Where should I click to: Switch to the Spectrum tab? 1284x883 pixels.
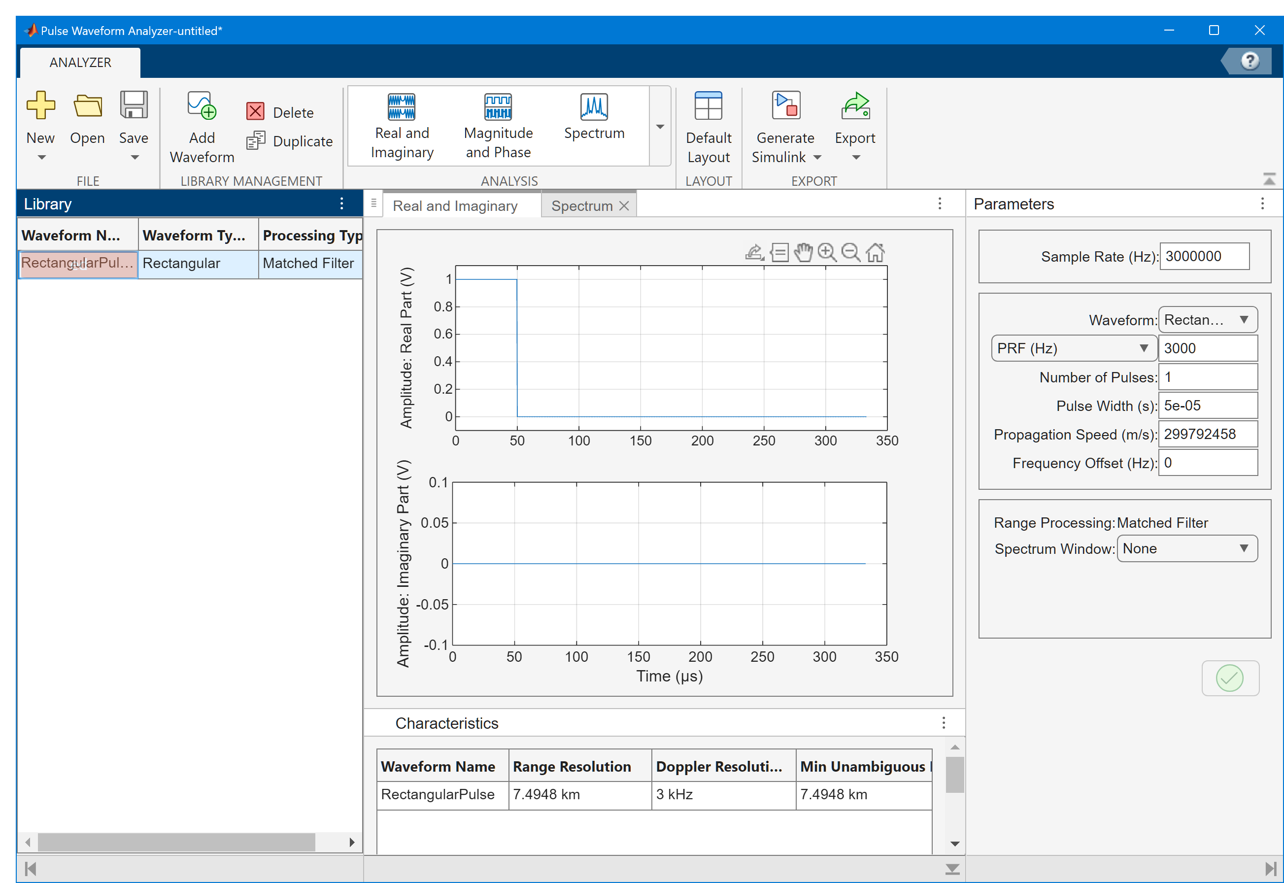[x=581, y=206]
